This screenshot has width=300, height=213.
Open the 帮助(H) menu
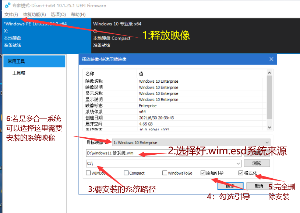coord(78,14)
